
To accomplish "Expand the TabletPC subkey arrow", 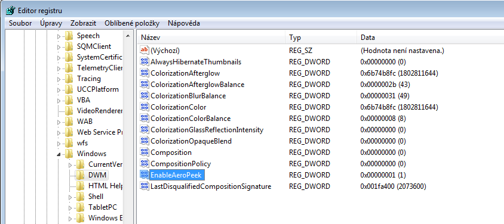I will [x=70, y=208].
